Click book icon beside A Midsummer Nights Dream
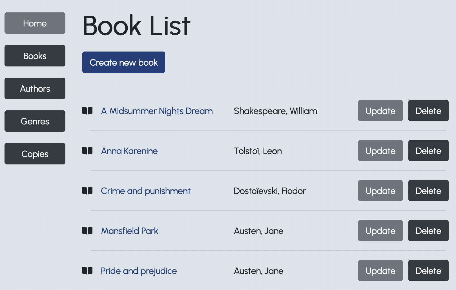Viewport: 456px width, 290px height. click(x=87, y=111)
